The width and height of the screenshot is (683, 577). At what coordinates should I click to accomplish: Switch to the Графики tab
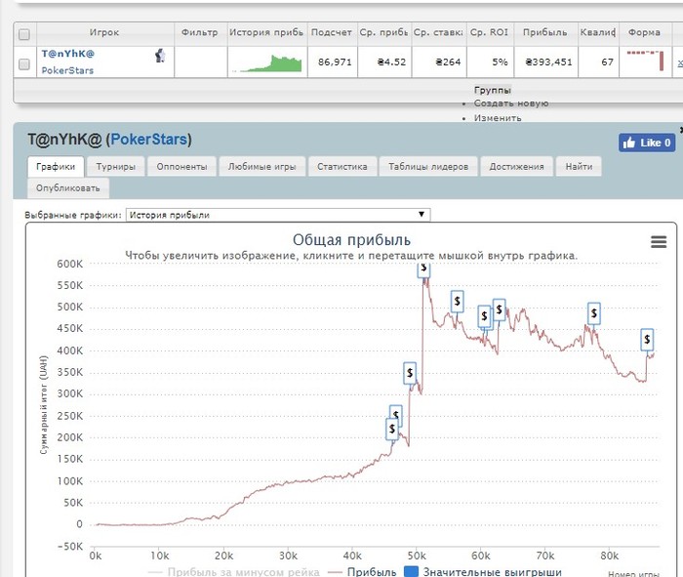(56, 167)
